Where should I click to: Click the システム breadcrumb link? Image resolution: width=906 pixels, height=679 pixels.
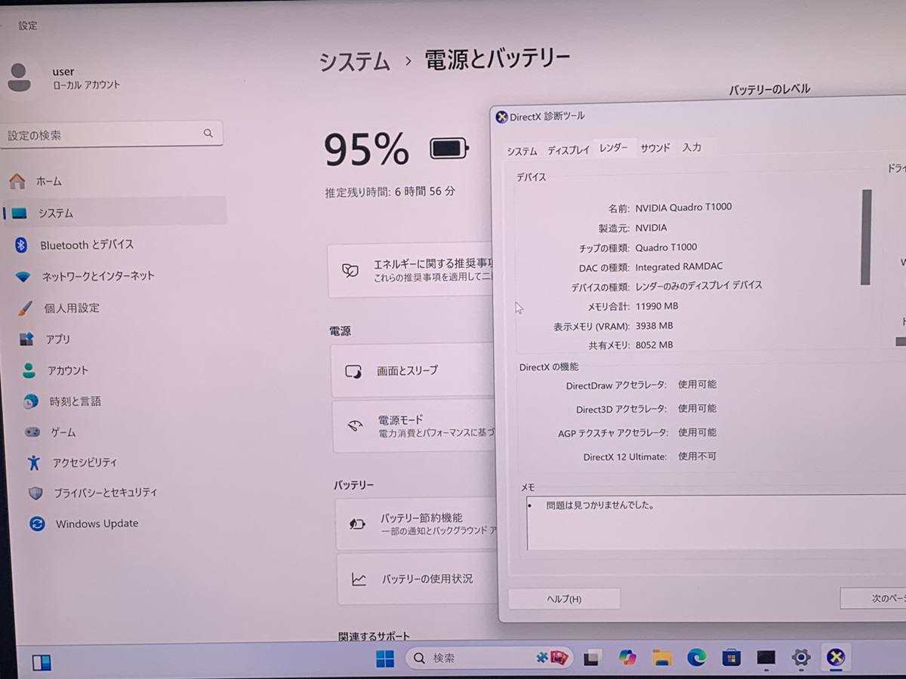pyautogui.click(x=354, y=61)
